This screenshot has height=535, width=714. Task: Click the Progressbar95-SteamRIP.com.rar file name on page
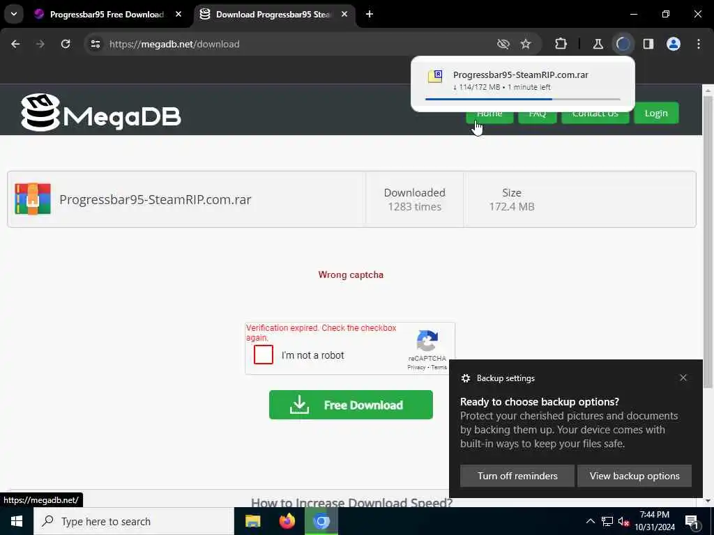pyautogui.click(x=155, y=200)
